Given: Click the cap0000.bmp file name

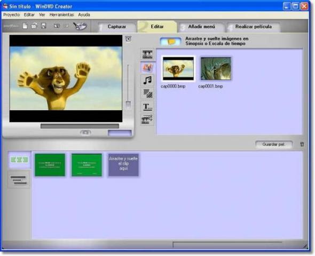Looking at the screenshot, I should [173, 86].
